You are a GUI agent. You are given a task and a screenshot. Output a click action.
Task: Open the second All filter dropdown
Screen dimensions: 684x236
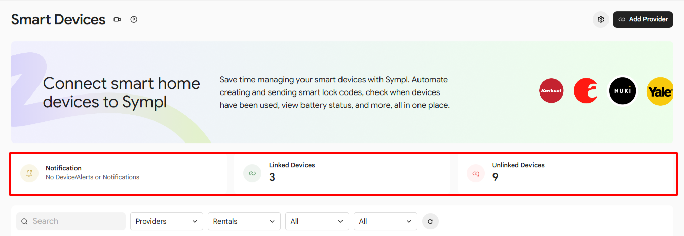386,221
